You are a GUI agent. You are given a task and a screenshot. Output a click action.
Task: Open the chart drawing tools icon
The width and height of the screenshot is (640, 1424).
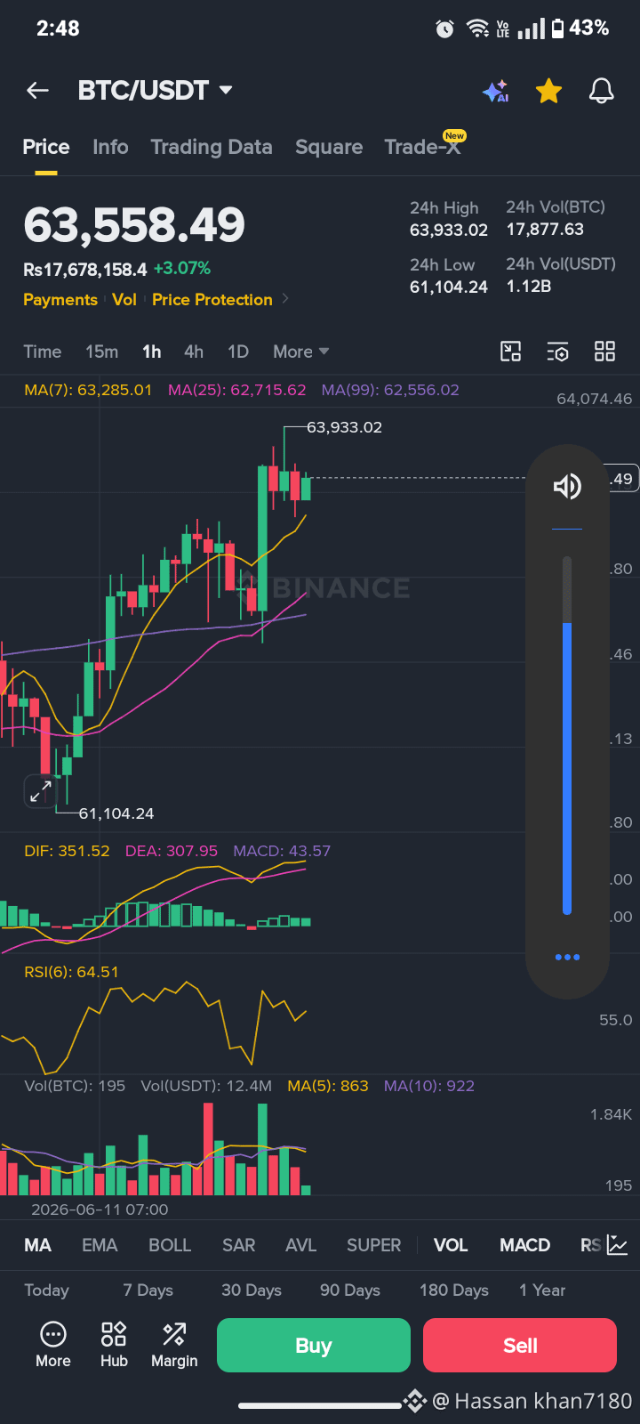point(511,352)
